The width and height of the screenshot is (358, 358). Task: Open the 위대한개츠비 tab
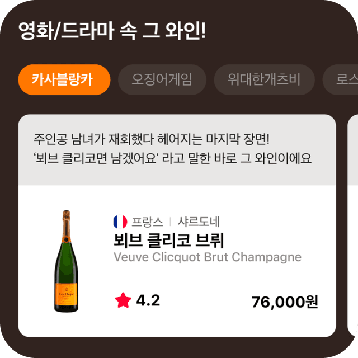[x=264, y=79]
